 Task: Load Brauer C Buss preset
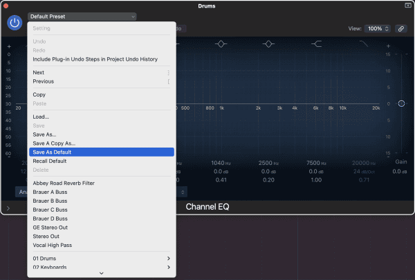(102, 210)
